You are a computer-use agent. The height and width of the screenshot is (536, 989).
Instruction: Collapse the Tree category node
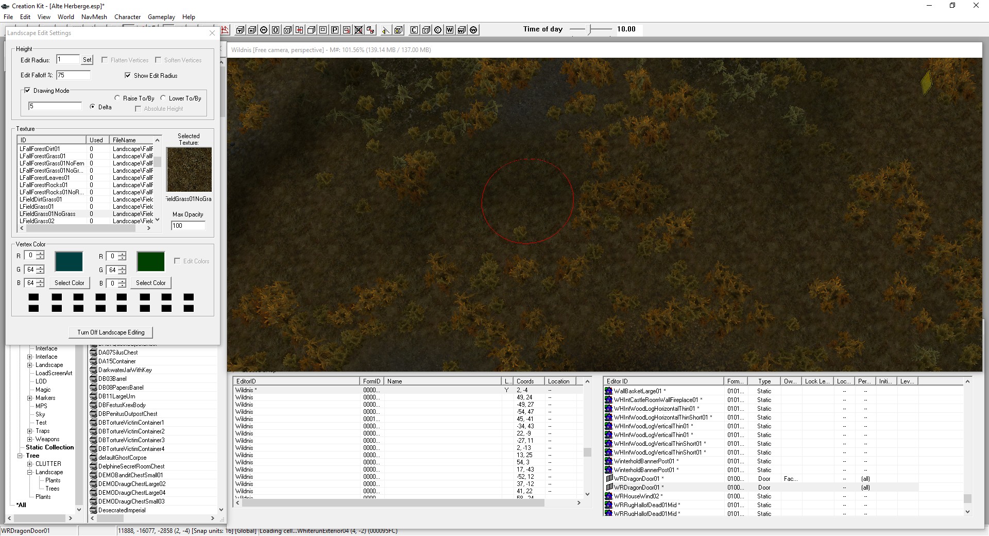(20, 456)
